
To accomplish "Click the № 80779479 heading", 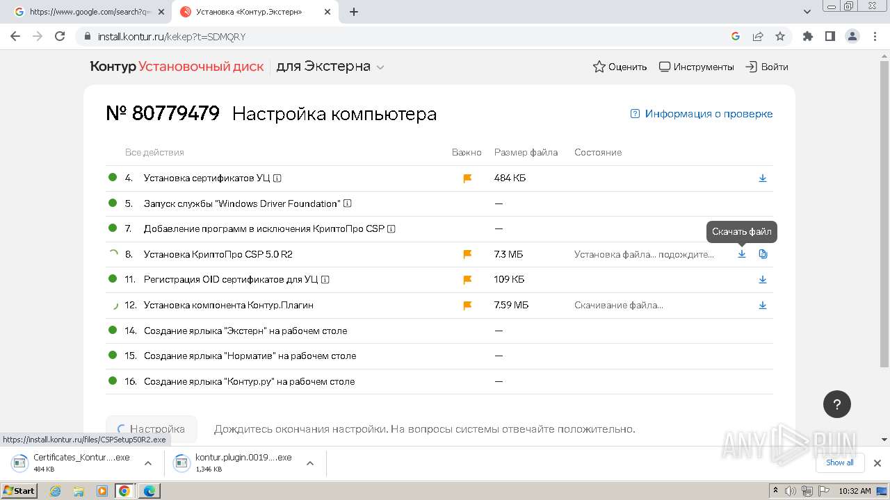I will pyautogui.click(x=163, y=114).
